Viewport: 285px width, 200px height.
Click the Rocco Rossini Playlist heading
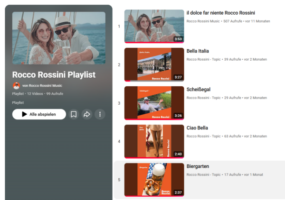click(x=54, y=75)
